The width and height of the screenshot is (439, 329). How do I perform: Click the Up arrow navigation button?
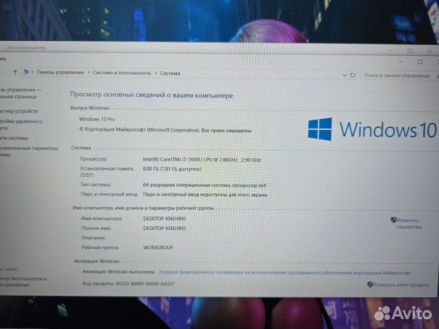(15, 73)
